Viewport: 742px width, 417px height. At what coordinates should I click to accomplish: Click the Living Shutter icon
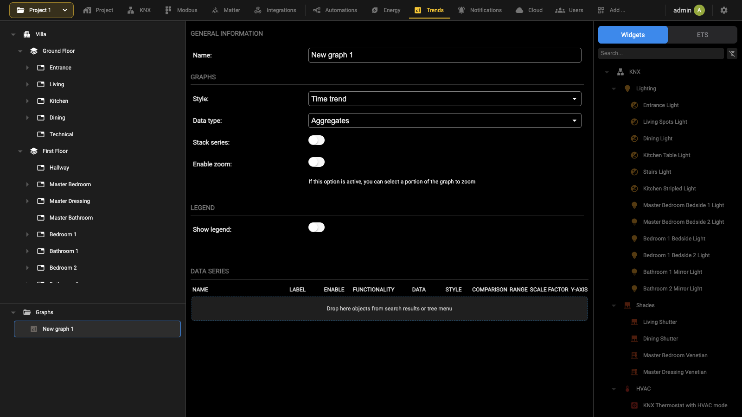pyautogui.click(x=634, y=322)
